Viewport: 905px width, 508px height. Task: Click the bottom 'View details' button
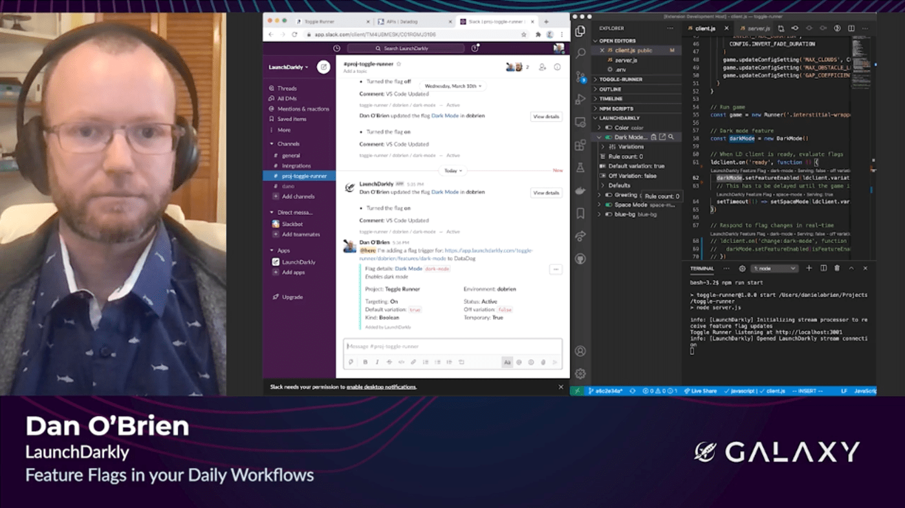point(546,193)
